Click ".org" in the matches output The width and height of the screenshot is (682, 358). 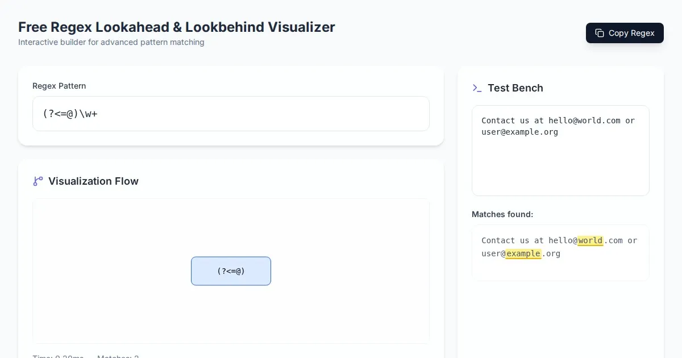pos(551,253)
